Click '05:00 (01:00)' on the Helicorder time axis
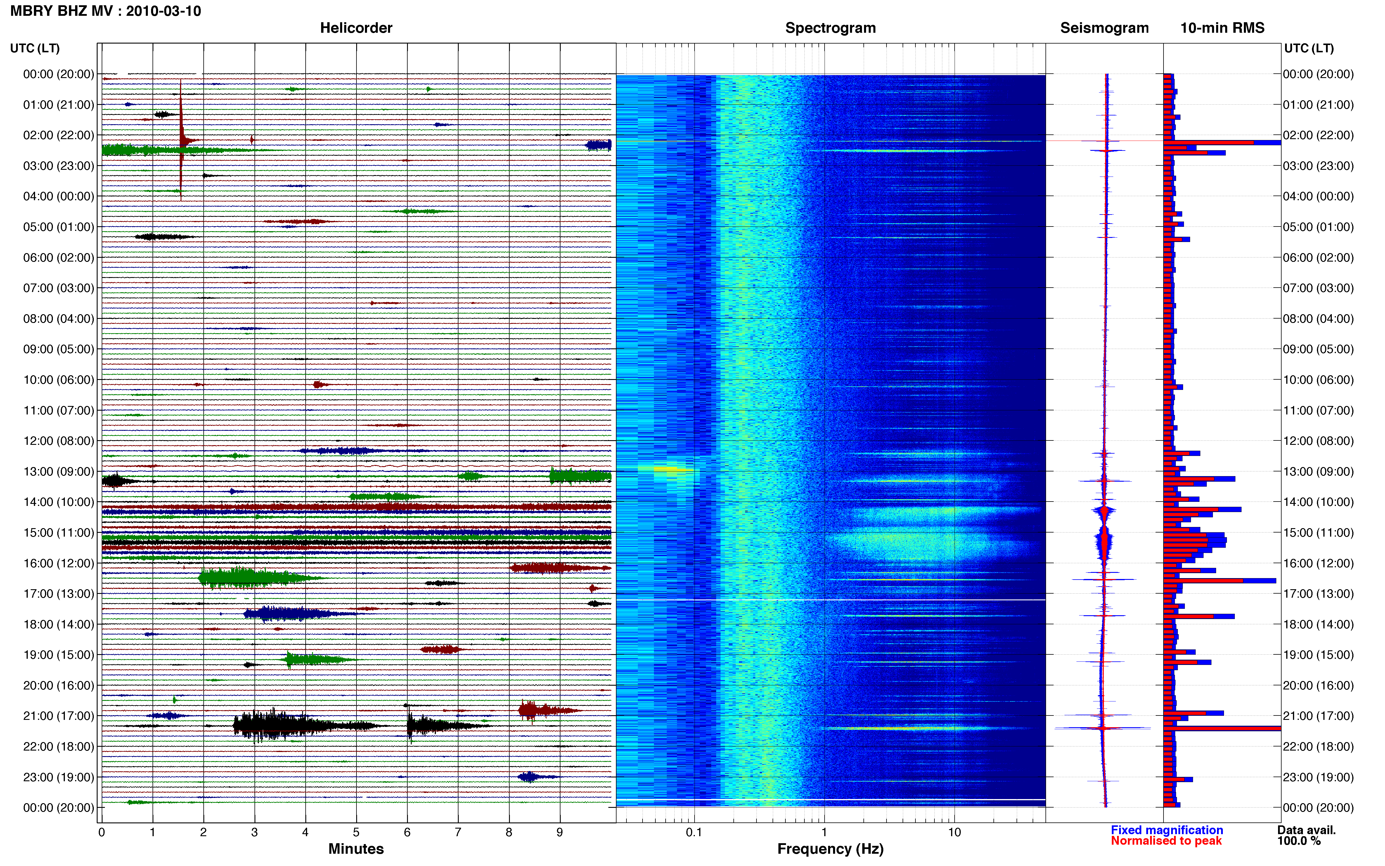The image size is (1385, 866). [58, 227]
